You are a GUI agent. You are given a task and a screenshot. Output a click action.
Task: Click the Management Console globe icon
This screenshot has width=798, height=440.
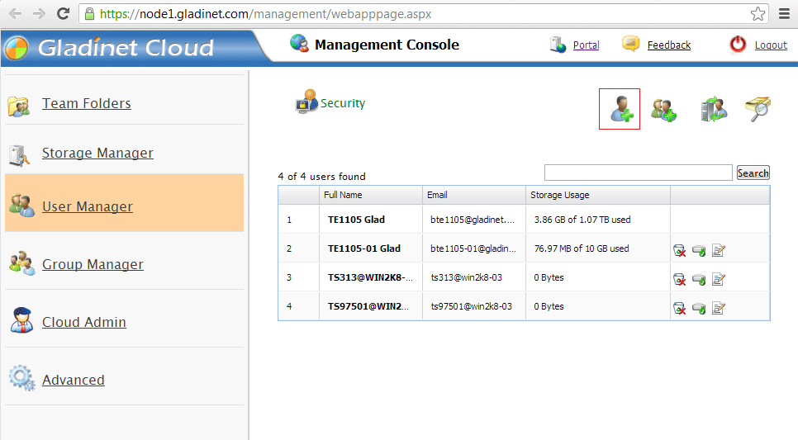coord(299,44)
